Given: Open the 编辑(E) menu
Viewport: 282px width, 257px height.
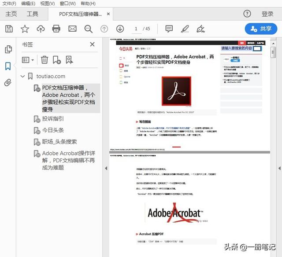Looking at the screenshot, I should (28, 4).
